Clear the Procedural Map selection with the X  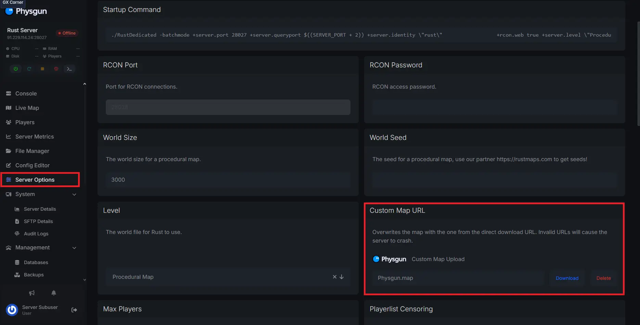(334, 277)
